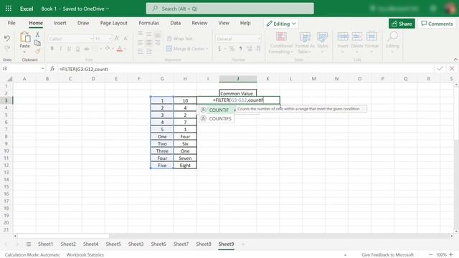
Task: Switch to the Insert ribbon tab
Action: tap(60, 23)
